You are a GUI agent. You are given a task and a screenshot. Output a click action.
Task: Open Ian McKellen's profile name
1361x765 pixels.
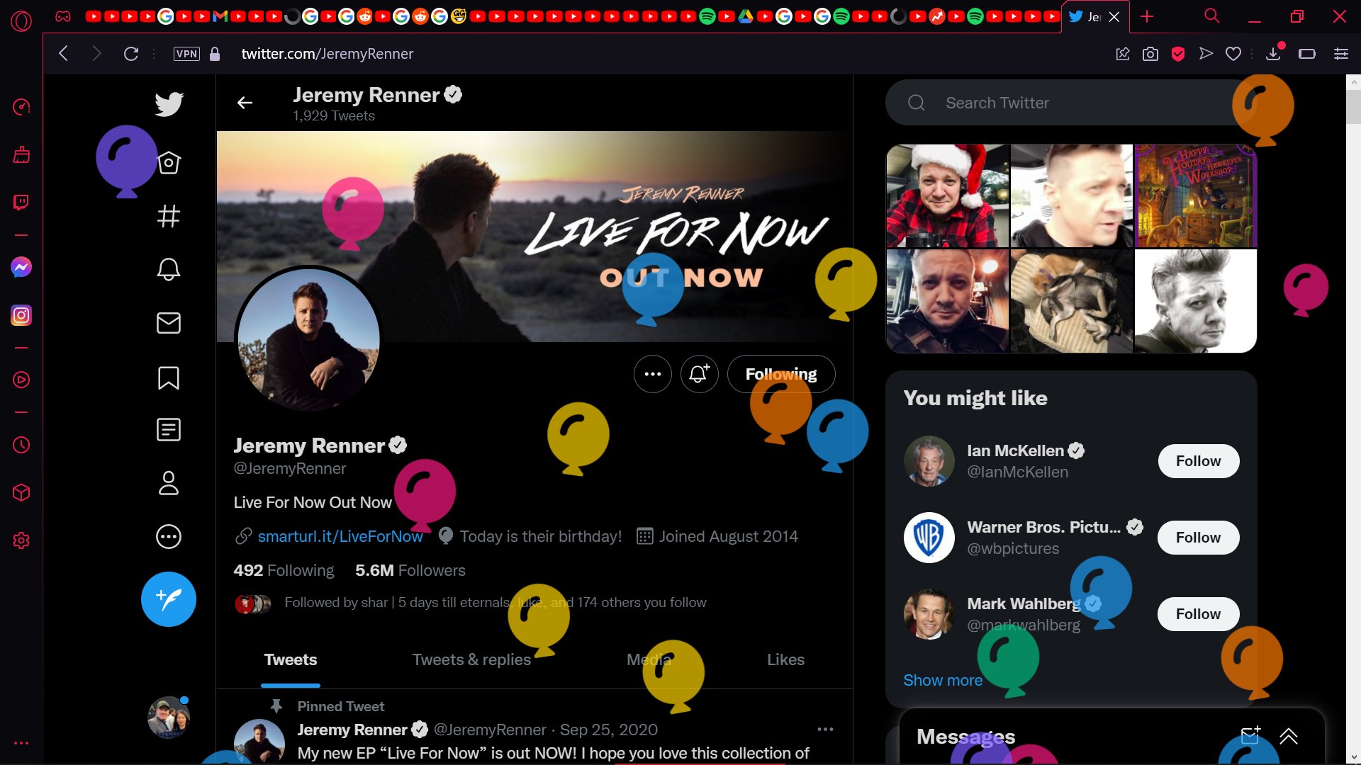[1015, 451]
